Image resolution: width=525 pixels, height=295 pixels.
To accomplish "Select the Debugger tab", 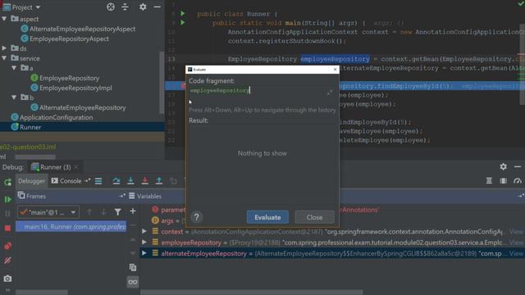I will click(31, 181).
